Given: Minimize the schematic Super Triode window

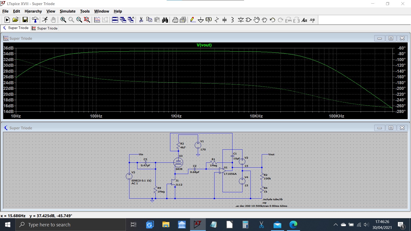Looking at the screenshot, I should pyautogui.click(x=379, y=128).
